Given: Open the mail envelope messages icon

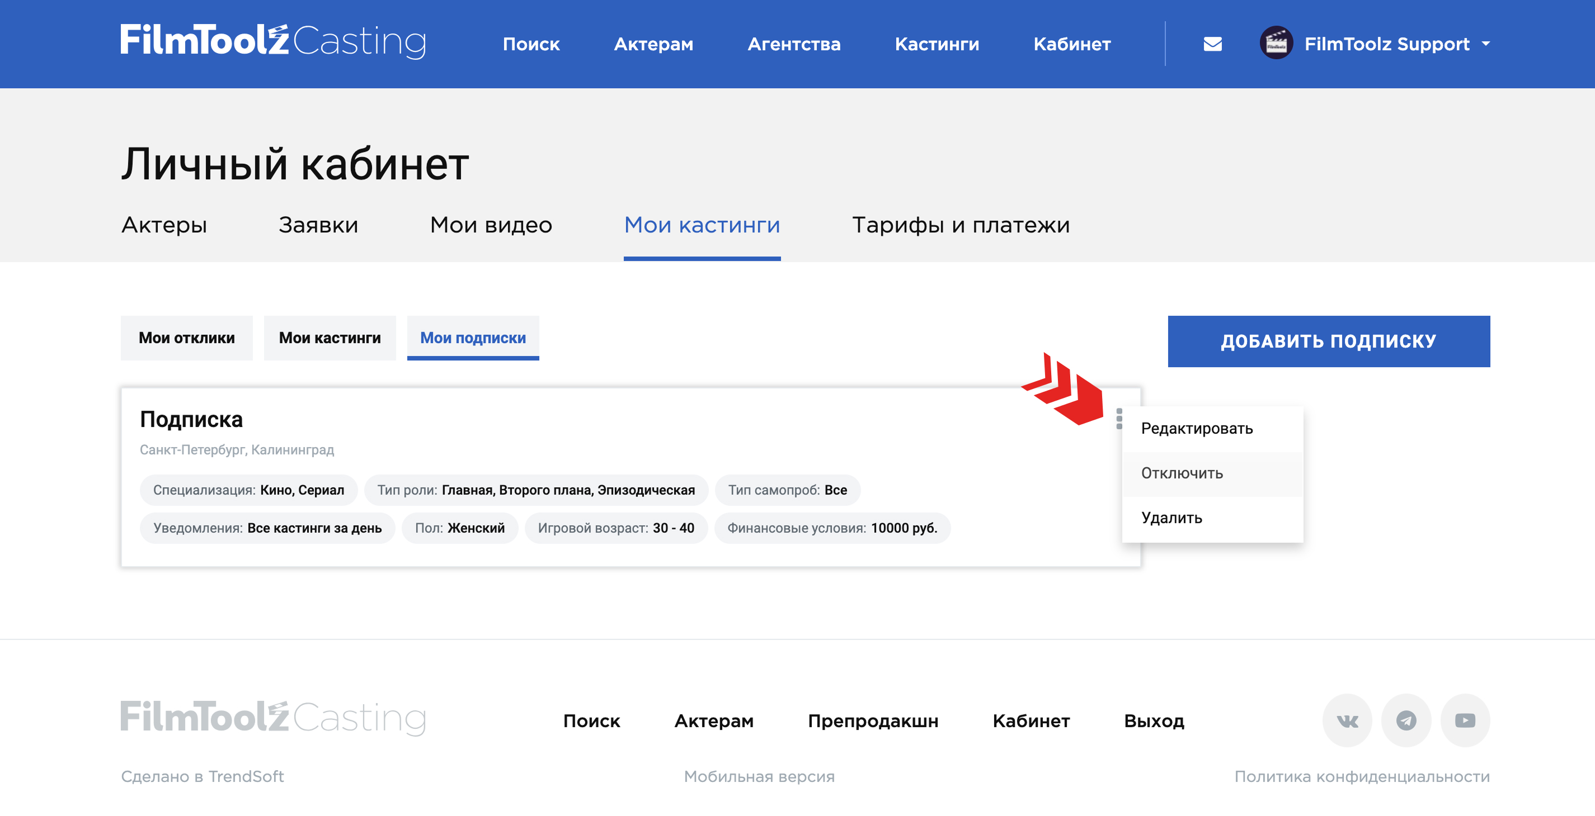Looking at the screenshot, I should pos(1212,44).
